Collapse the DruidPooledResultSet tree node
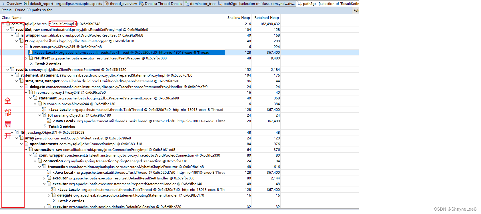 [12, 35]
